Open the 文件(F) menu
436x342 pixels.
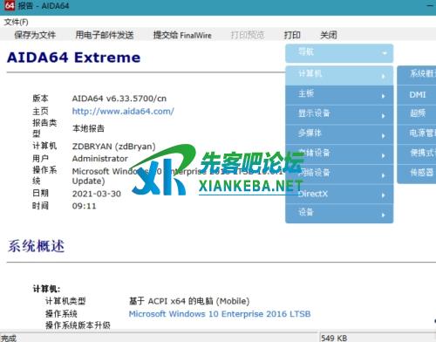coord(17,22)
